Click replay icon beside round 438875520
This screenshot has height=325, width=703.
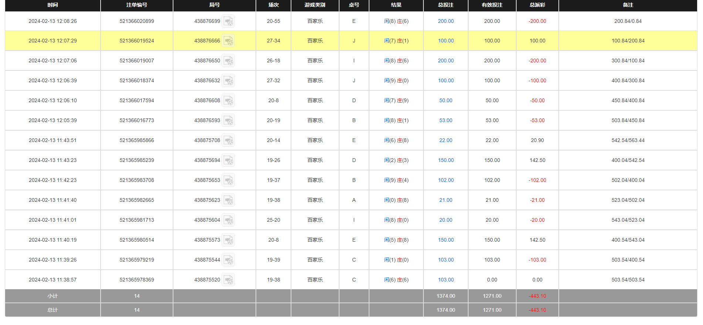click(x=228, y=280)
